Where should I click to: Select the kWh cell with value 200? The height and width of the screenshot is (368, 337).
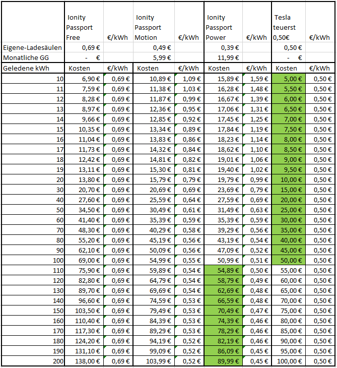point(33,361)
